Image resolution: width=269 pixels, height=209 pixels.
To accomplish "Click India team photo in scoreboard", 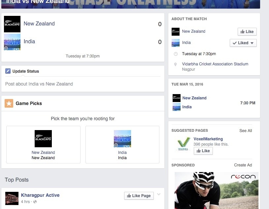I will (x=12, y=42).
